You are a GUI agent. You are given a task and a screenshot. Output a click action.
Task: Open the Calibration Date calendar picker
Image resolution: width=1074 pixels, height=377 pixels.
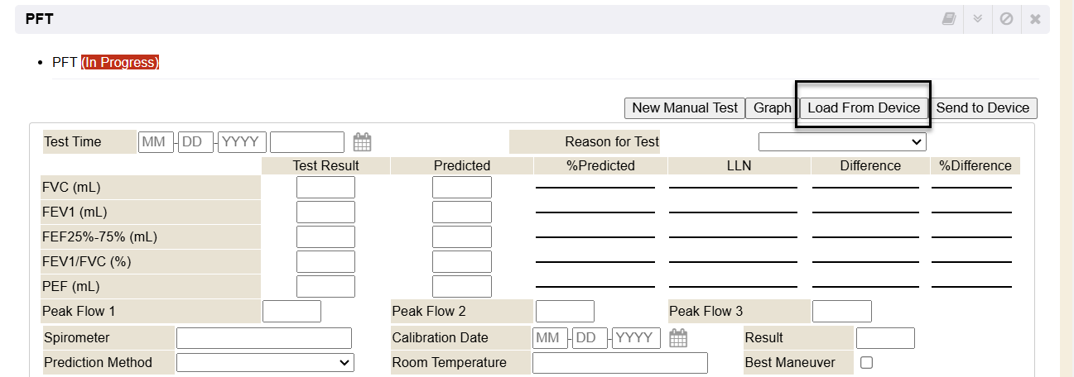point(678,338)
